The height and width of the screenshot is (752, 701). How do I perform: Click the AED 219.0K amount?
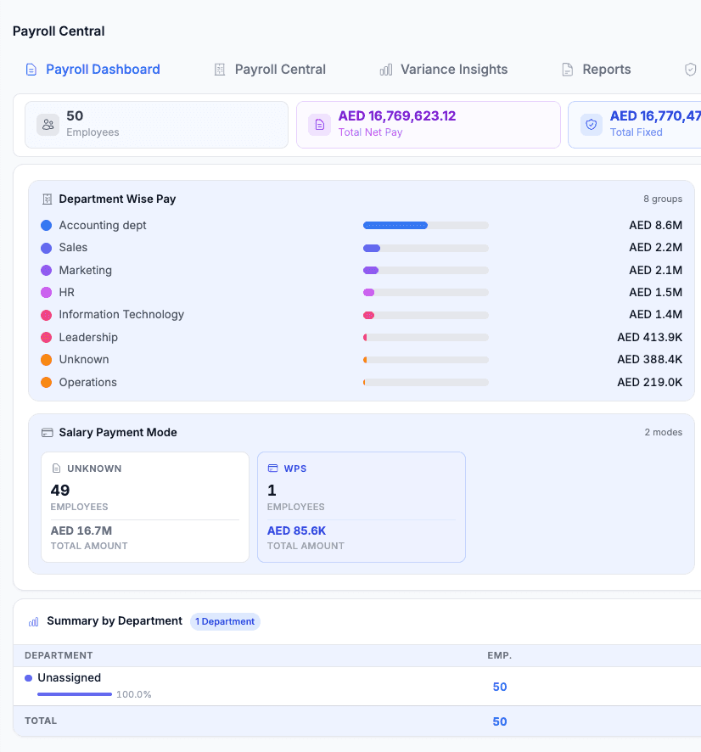(x=650, y=382)
